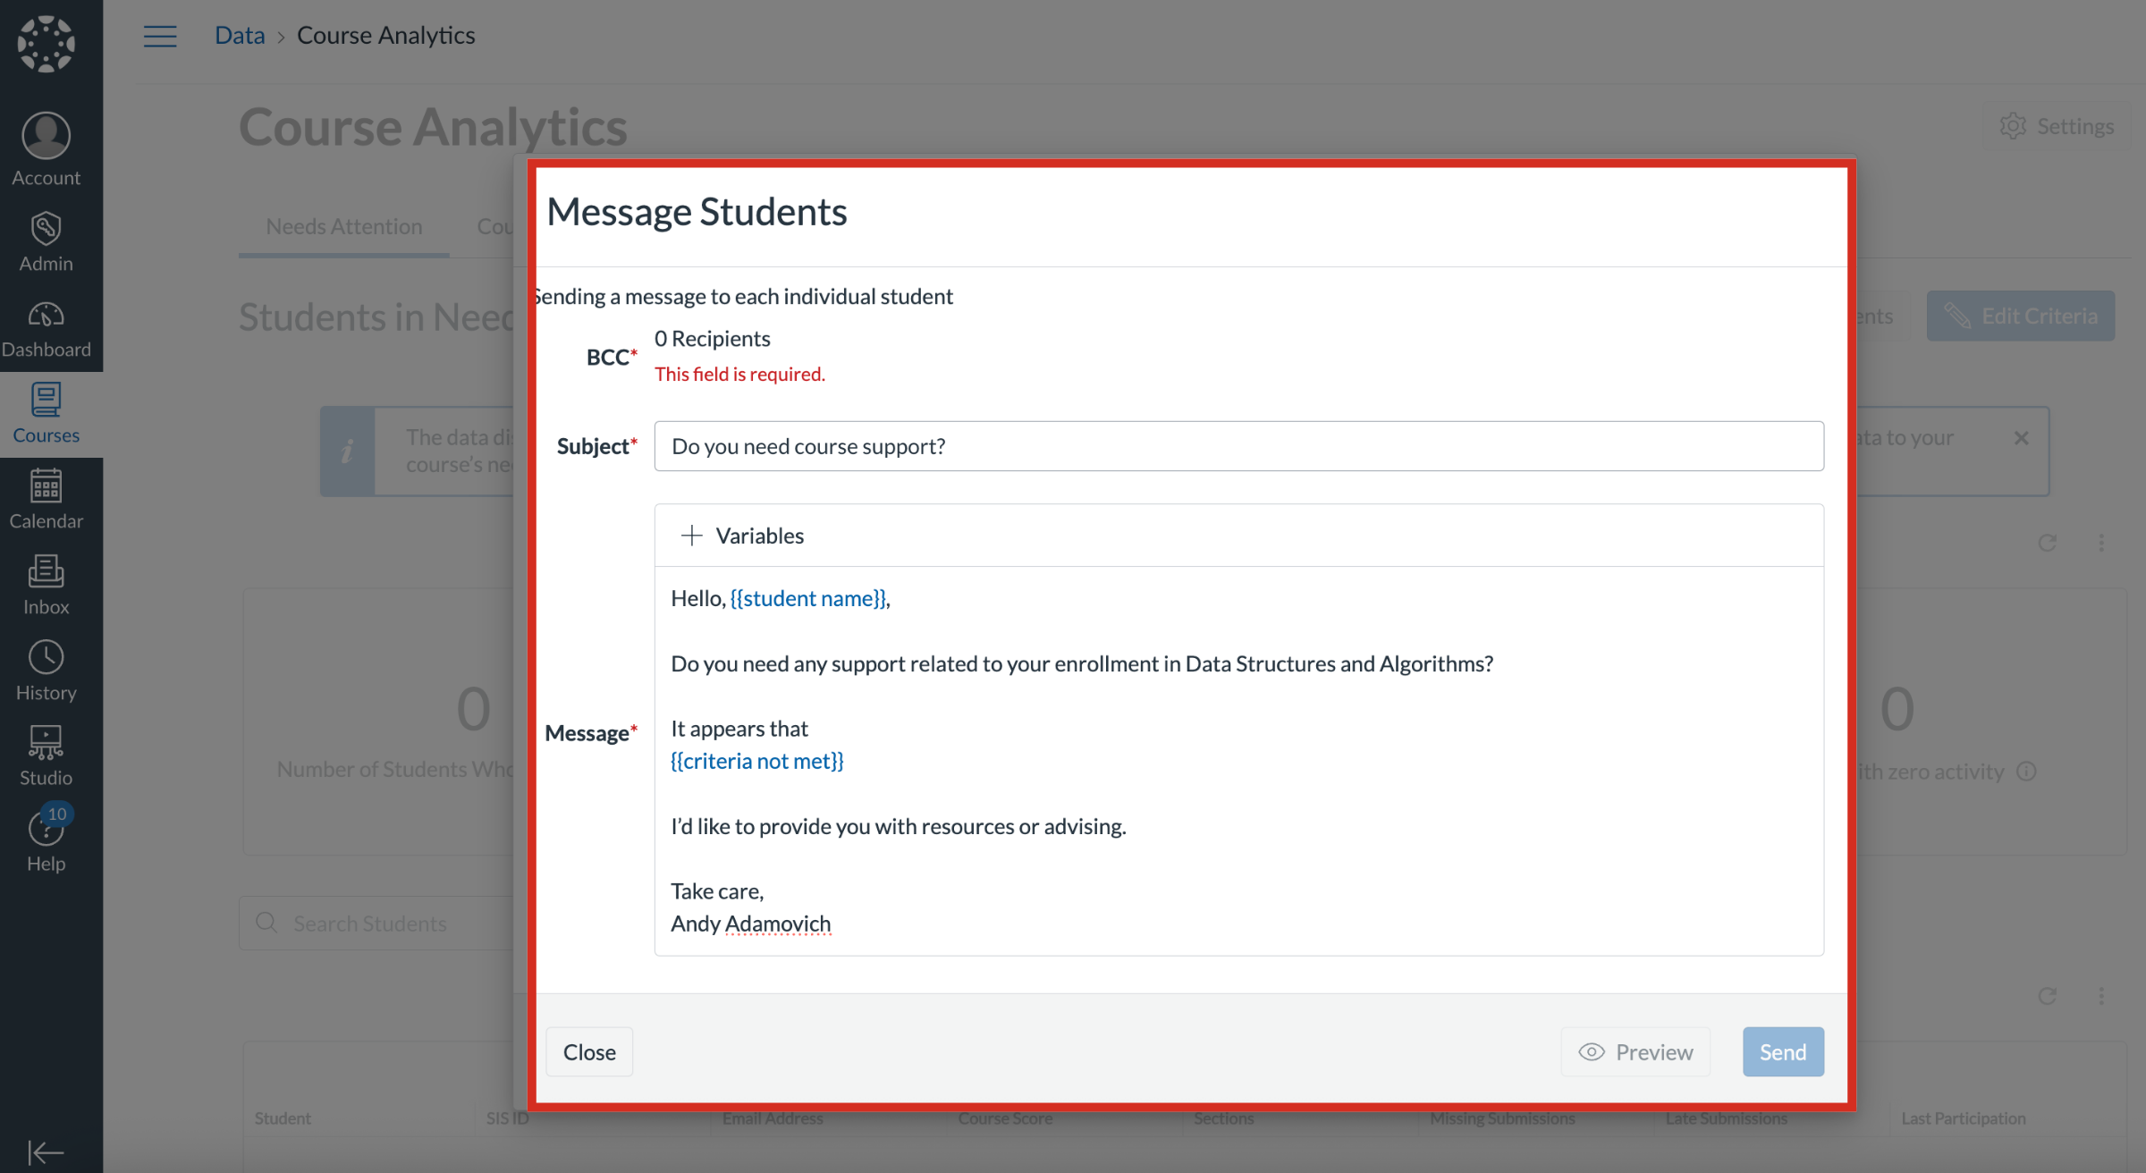The height and width of the screenshot is (1173, 2146).
Task: Select the {{criteria not met}} variable
Action: [x=757, y=761]
